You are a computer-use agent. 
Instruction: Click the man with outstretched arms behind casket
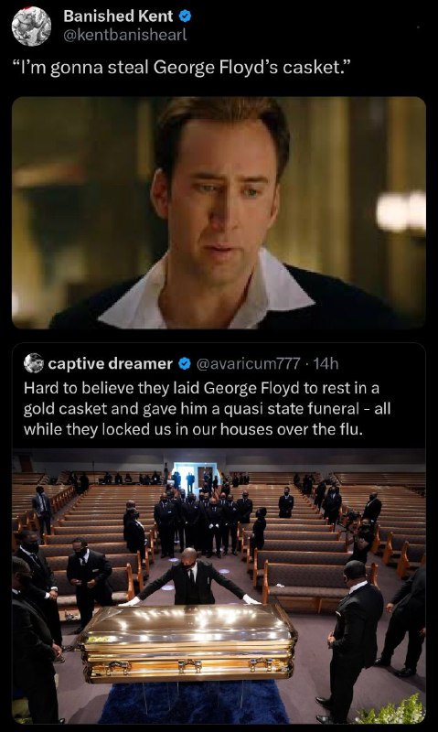pyautogui.click(x=190, y=578)
